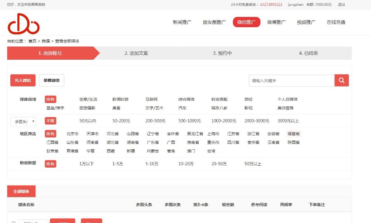
Task: Open the 多图头条 price type dropdown
Action: (x=23, y=122)
